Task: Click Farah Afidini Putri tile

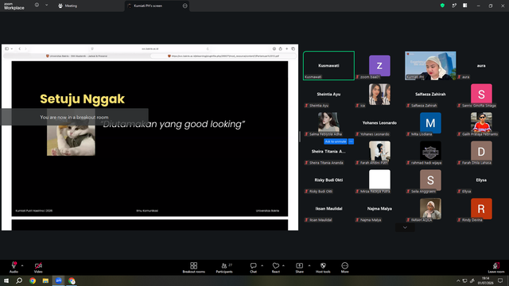Action: [x=379, y=151]
